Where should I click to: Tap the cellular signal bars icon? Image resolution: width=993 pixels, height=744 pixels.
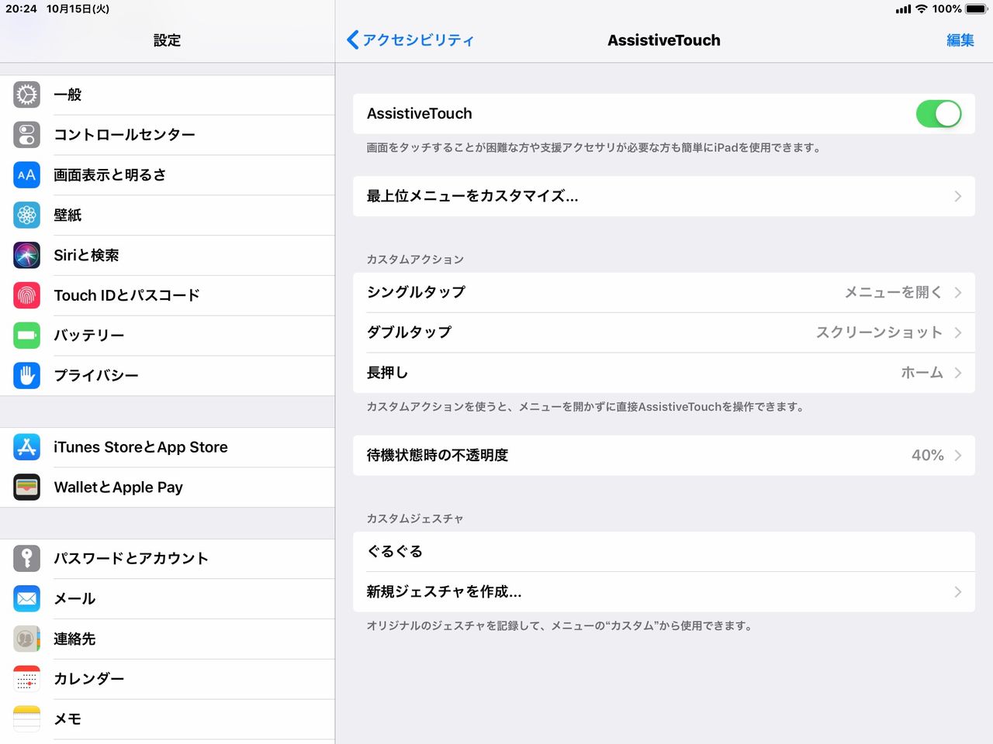click(903, 9)
